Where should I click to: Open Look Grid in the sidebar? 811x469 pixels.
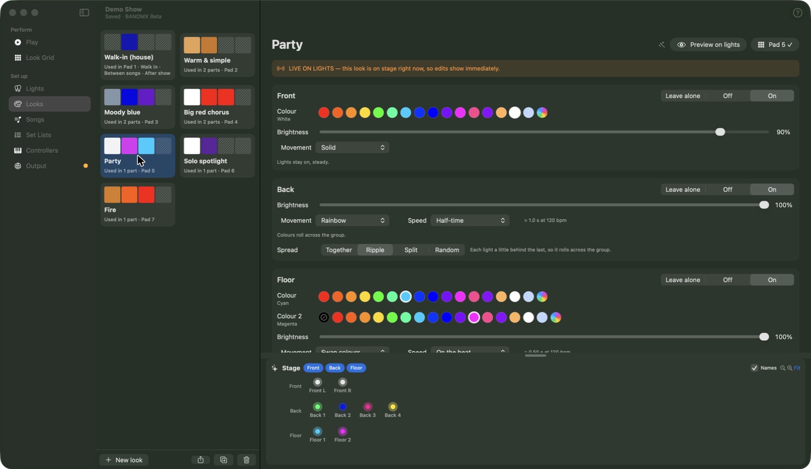(x=50, y=58)
